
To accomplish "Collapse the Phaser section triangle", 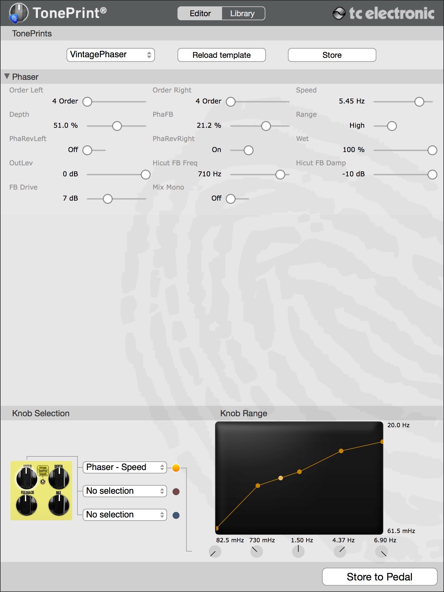I will [x=7, y=77].
